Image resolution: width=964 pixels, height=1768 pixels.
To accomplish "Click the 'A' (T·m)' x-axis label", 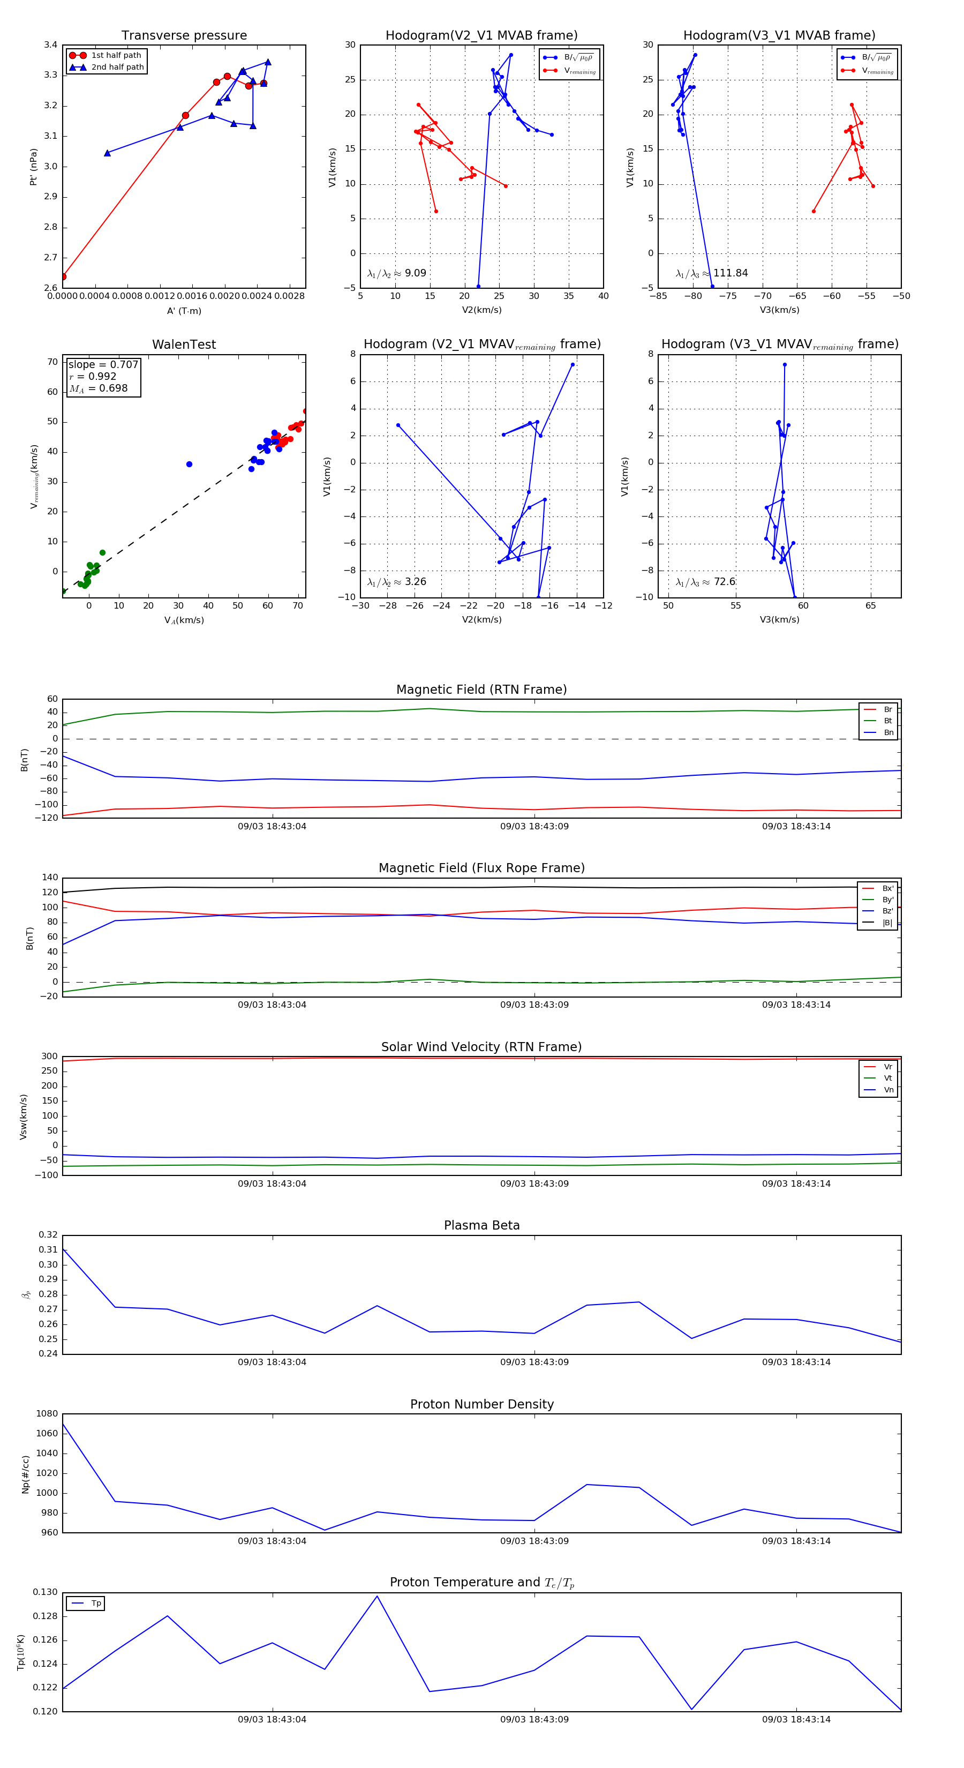I will (x=184, y=311).
